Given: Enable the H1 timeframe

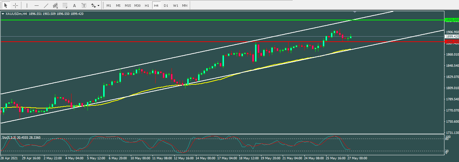Looking at the screenshot, I should pyautogui.click(x=147, y=5).
